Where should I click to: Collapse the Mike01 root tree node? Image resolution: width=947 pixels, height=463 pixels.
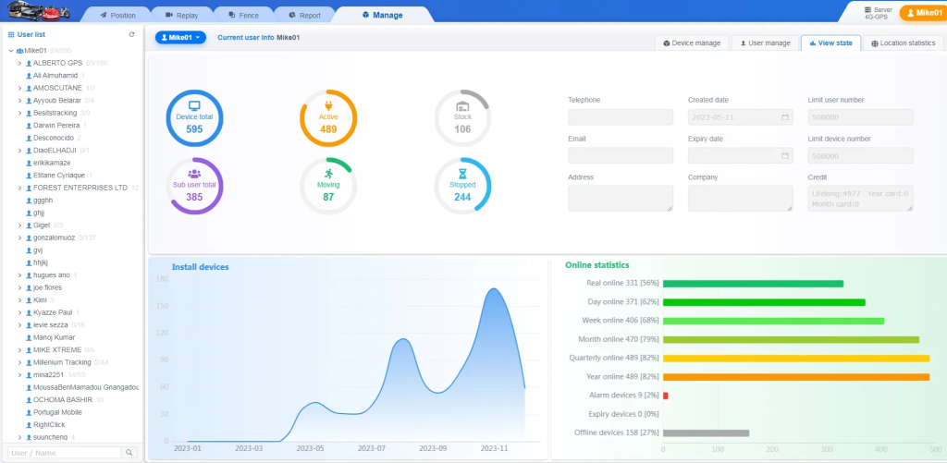11,51
